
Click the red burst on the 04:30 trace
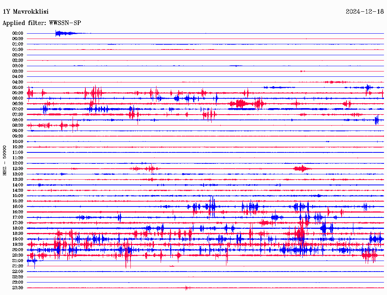(334, 82)
